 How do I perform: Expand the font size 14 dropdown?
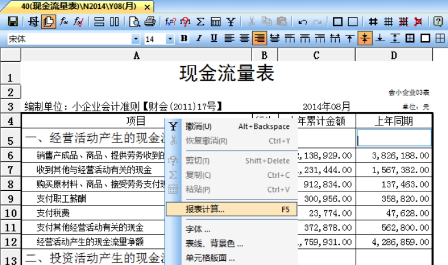[x=170, y=39]
